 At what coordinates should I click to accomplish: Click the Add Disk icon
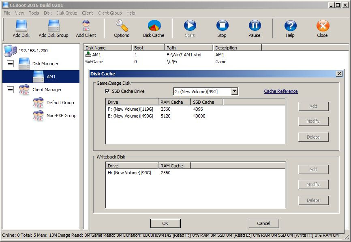tap(20, 26)
